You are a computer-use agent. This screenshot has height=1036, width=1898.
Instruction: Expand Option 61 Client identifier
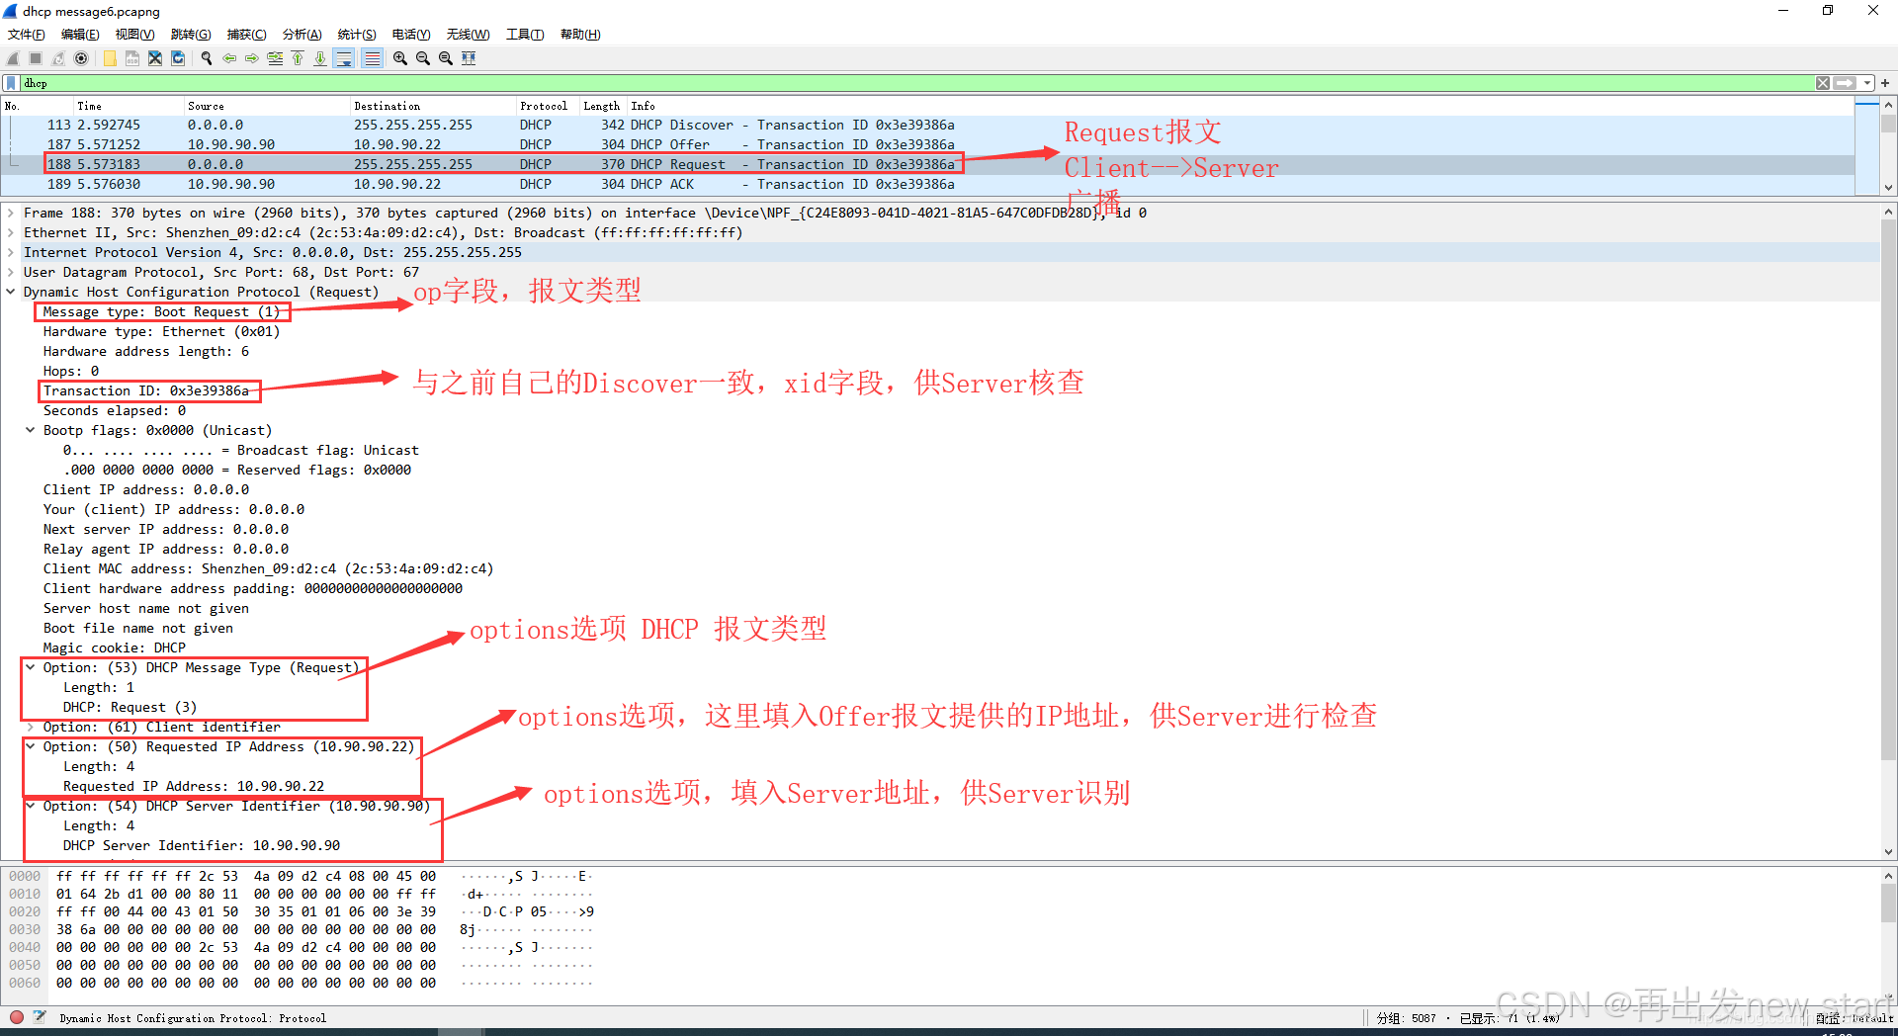click(31, 727)
